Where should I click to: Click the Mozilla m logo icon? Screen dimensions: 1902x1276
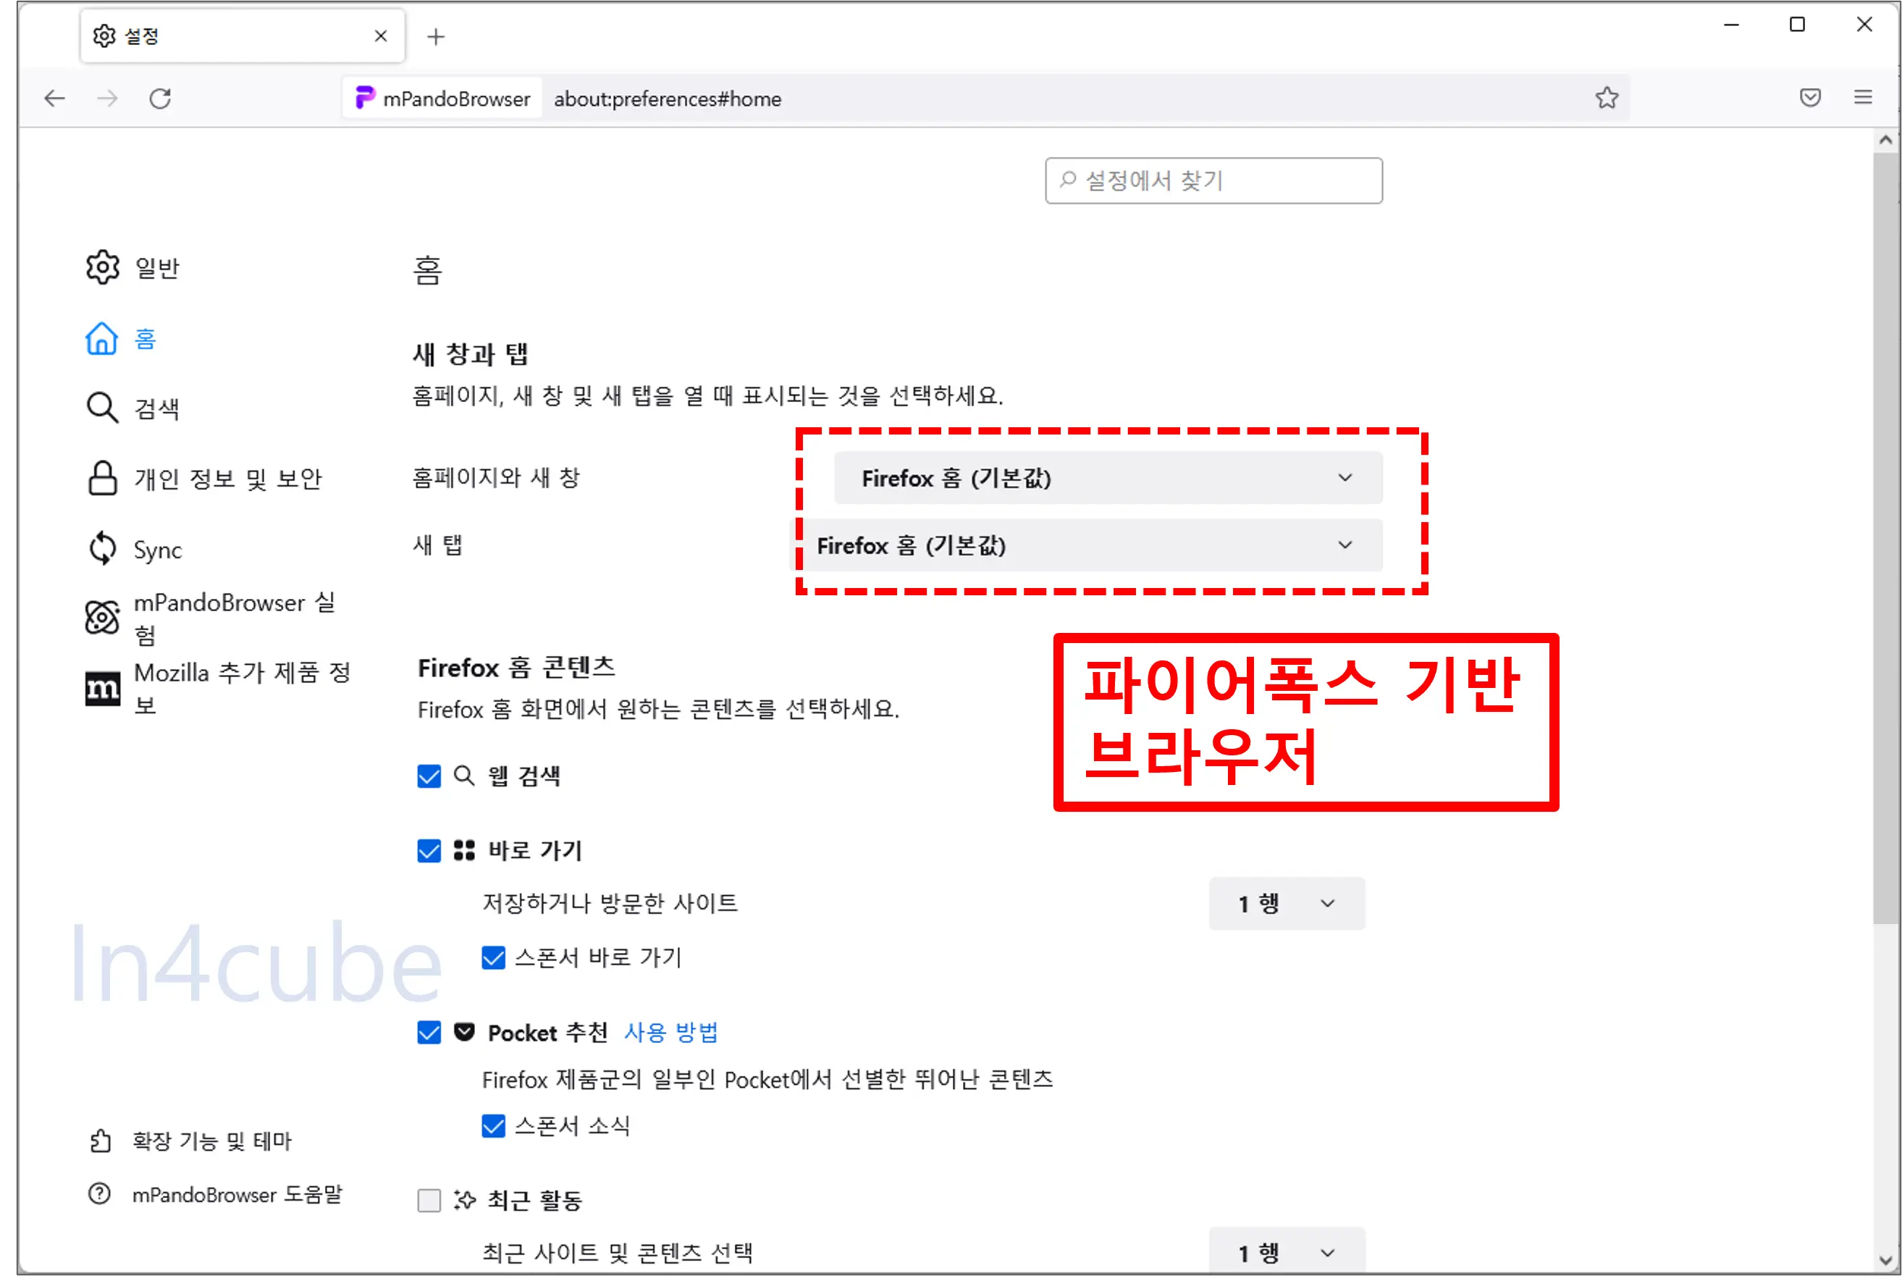point(103,689)
